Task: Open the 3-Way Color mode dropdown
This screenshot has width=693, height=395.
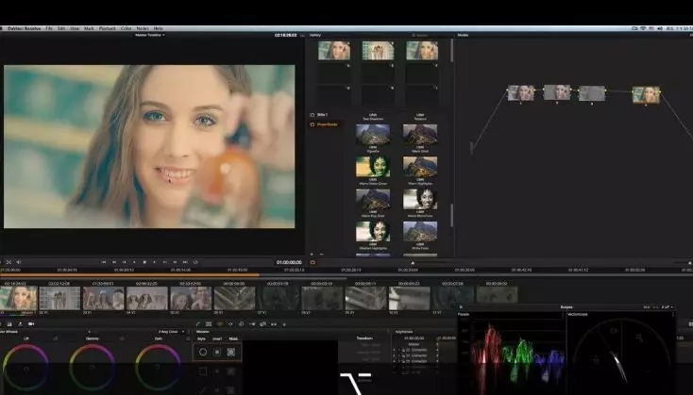Action: 171,332
